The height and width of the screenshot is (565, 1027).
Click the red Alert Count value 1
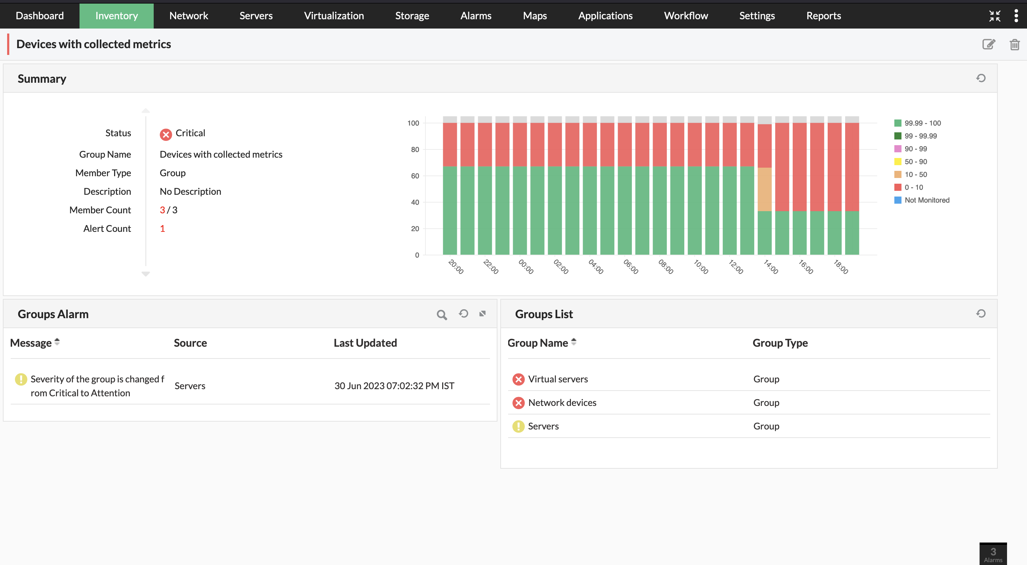[x=162, y=229]
